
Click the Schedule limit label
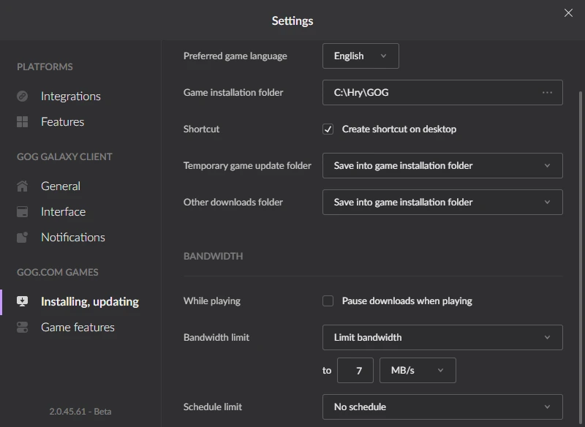coord(213,407)
